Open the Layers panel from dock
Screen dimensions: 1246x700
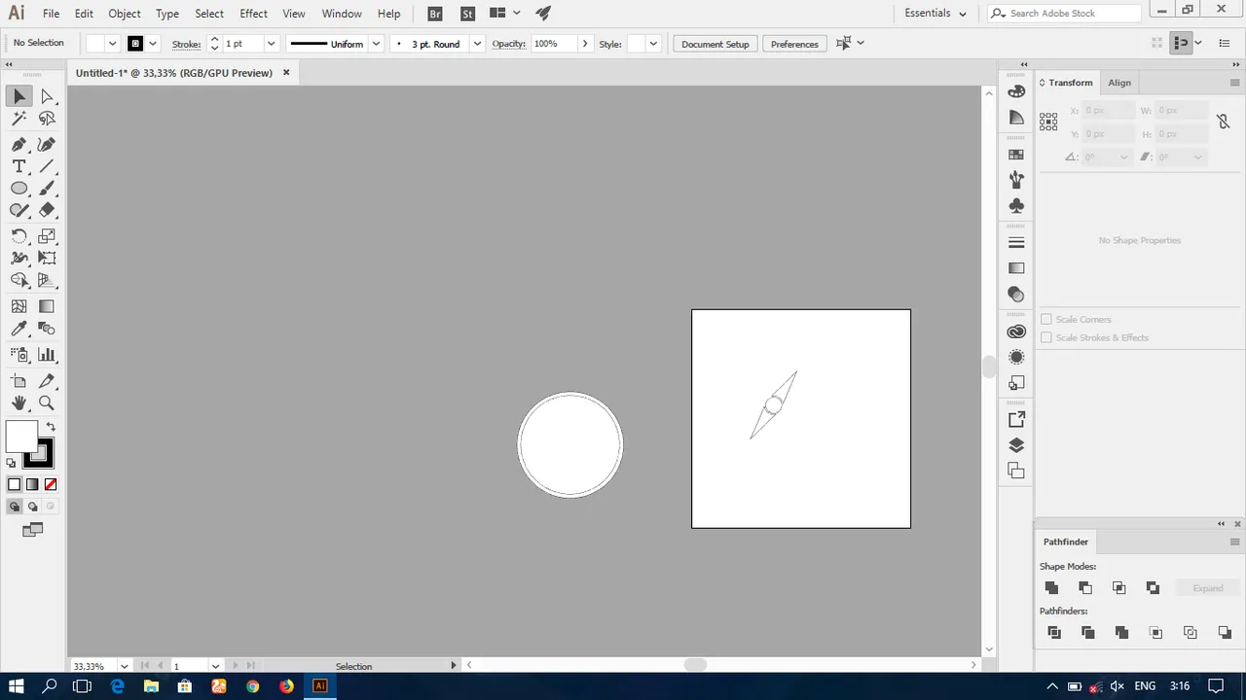tap(1016, 445)
